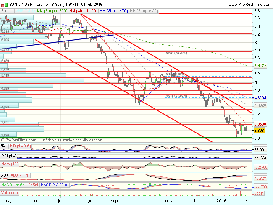This screenshot has height=205, width=273.
Task: Click the Fibonacci label 4,619 (61,80%)
Action: coord(176,95)
